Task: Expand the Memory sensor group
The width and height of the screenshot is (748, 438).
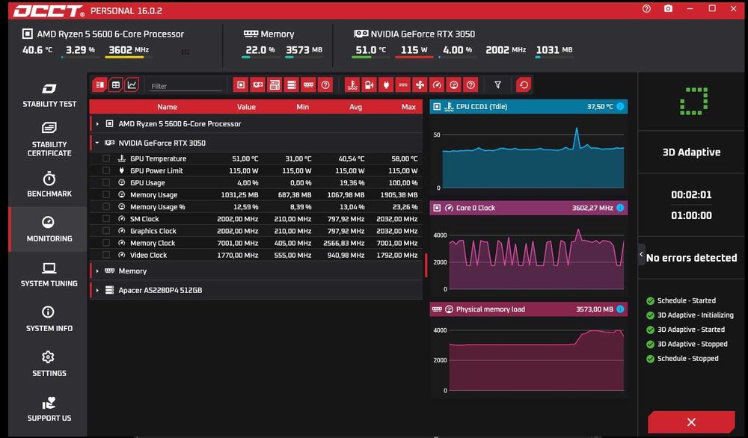Action: [x=97, y=271]
